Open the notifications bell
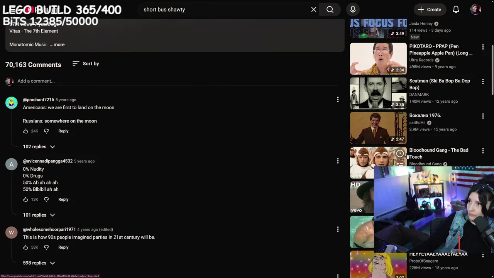The height and width of the screenshot is (278, 494). pyautogui.click(x=456, y=10)
